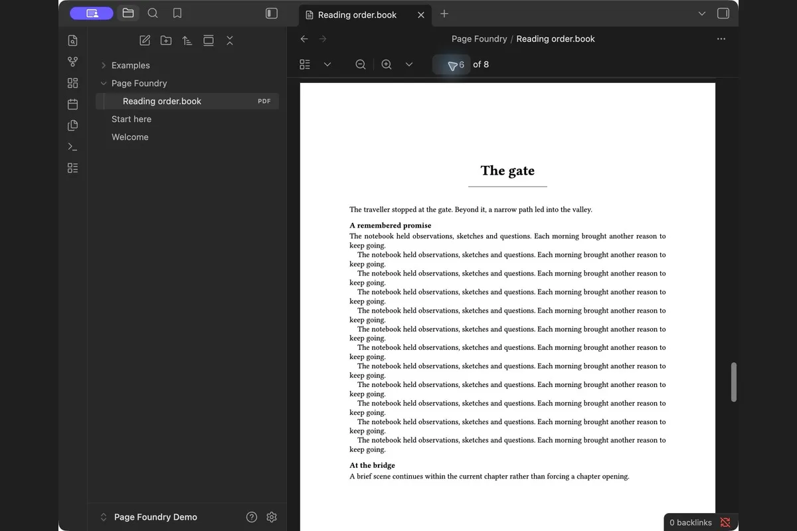Click the page number input field

pyautogui.click(x=452, y=64)
